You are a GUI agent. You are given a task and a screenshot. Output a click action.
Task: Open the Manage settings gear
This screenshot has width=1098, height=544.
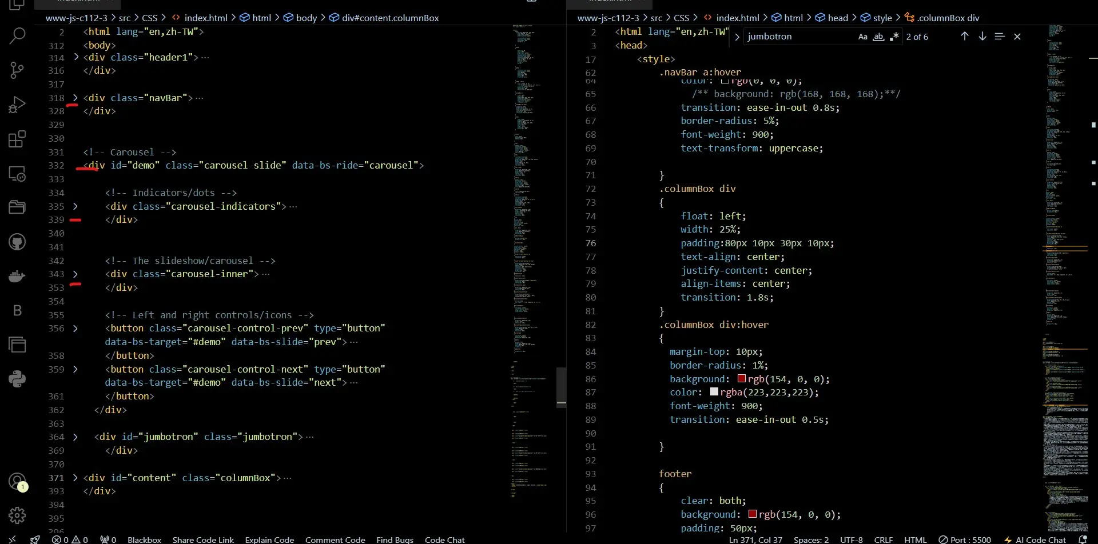coord(17,515)
